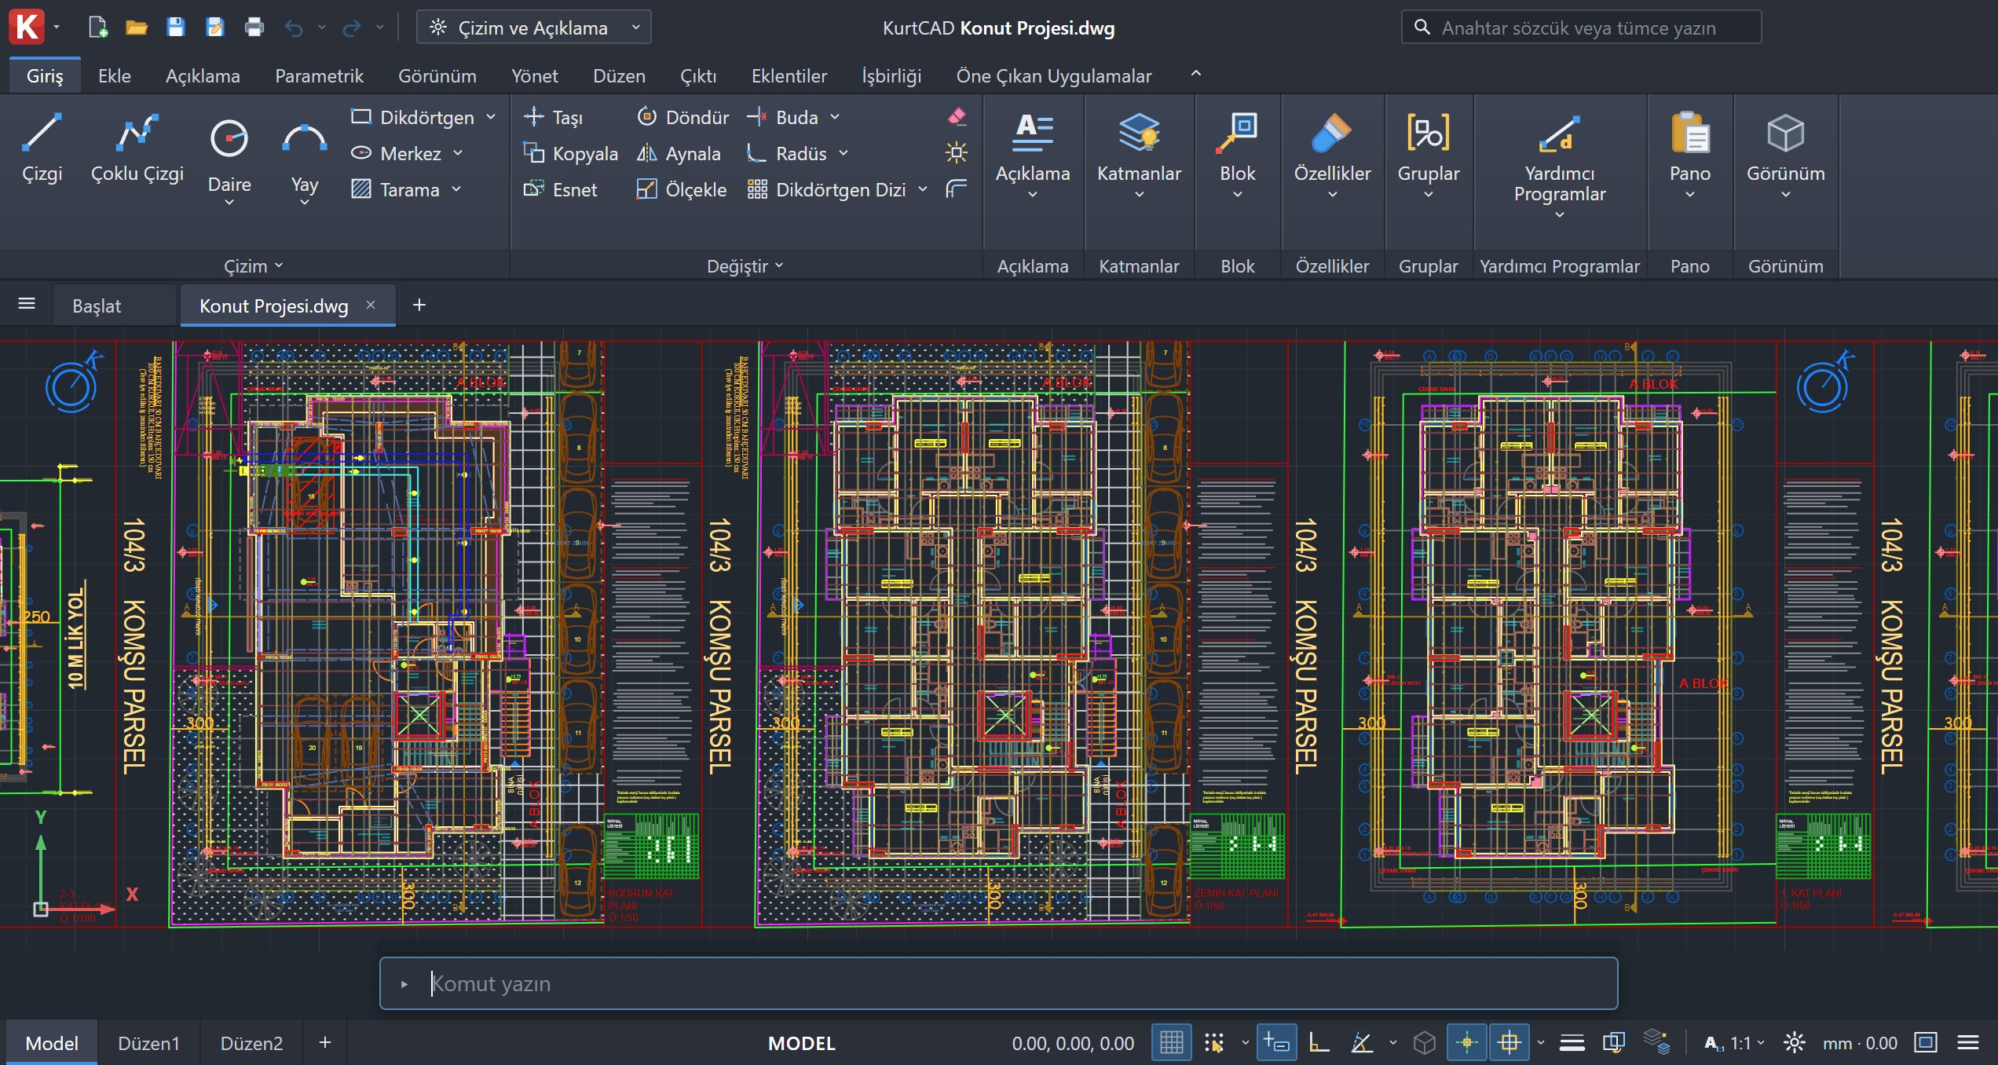Viewport: 1998px width, 1065px height.
Task: Select the Çizgi line tool
Action: 42,149
